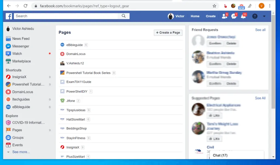
Task: Select BeddingsShop page row
Action: click(121, 129)
